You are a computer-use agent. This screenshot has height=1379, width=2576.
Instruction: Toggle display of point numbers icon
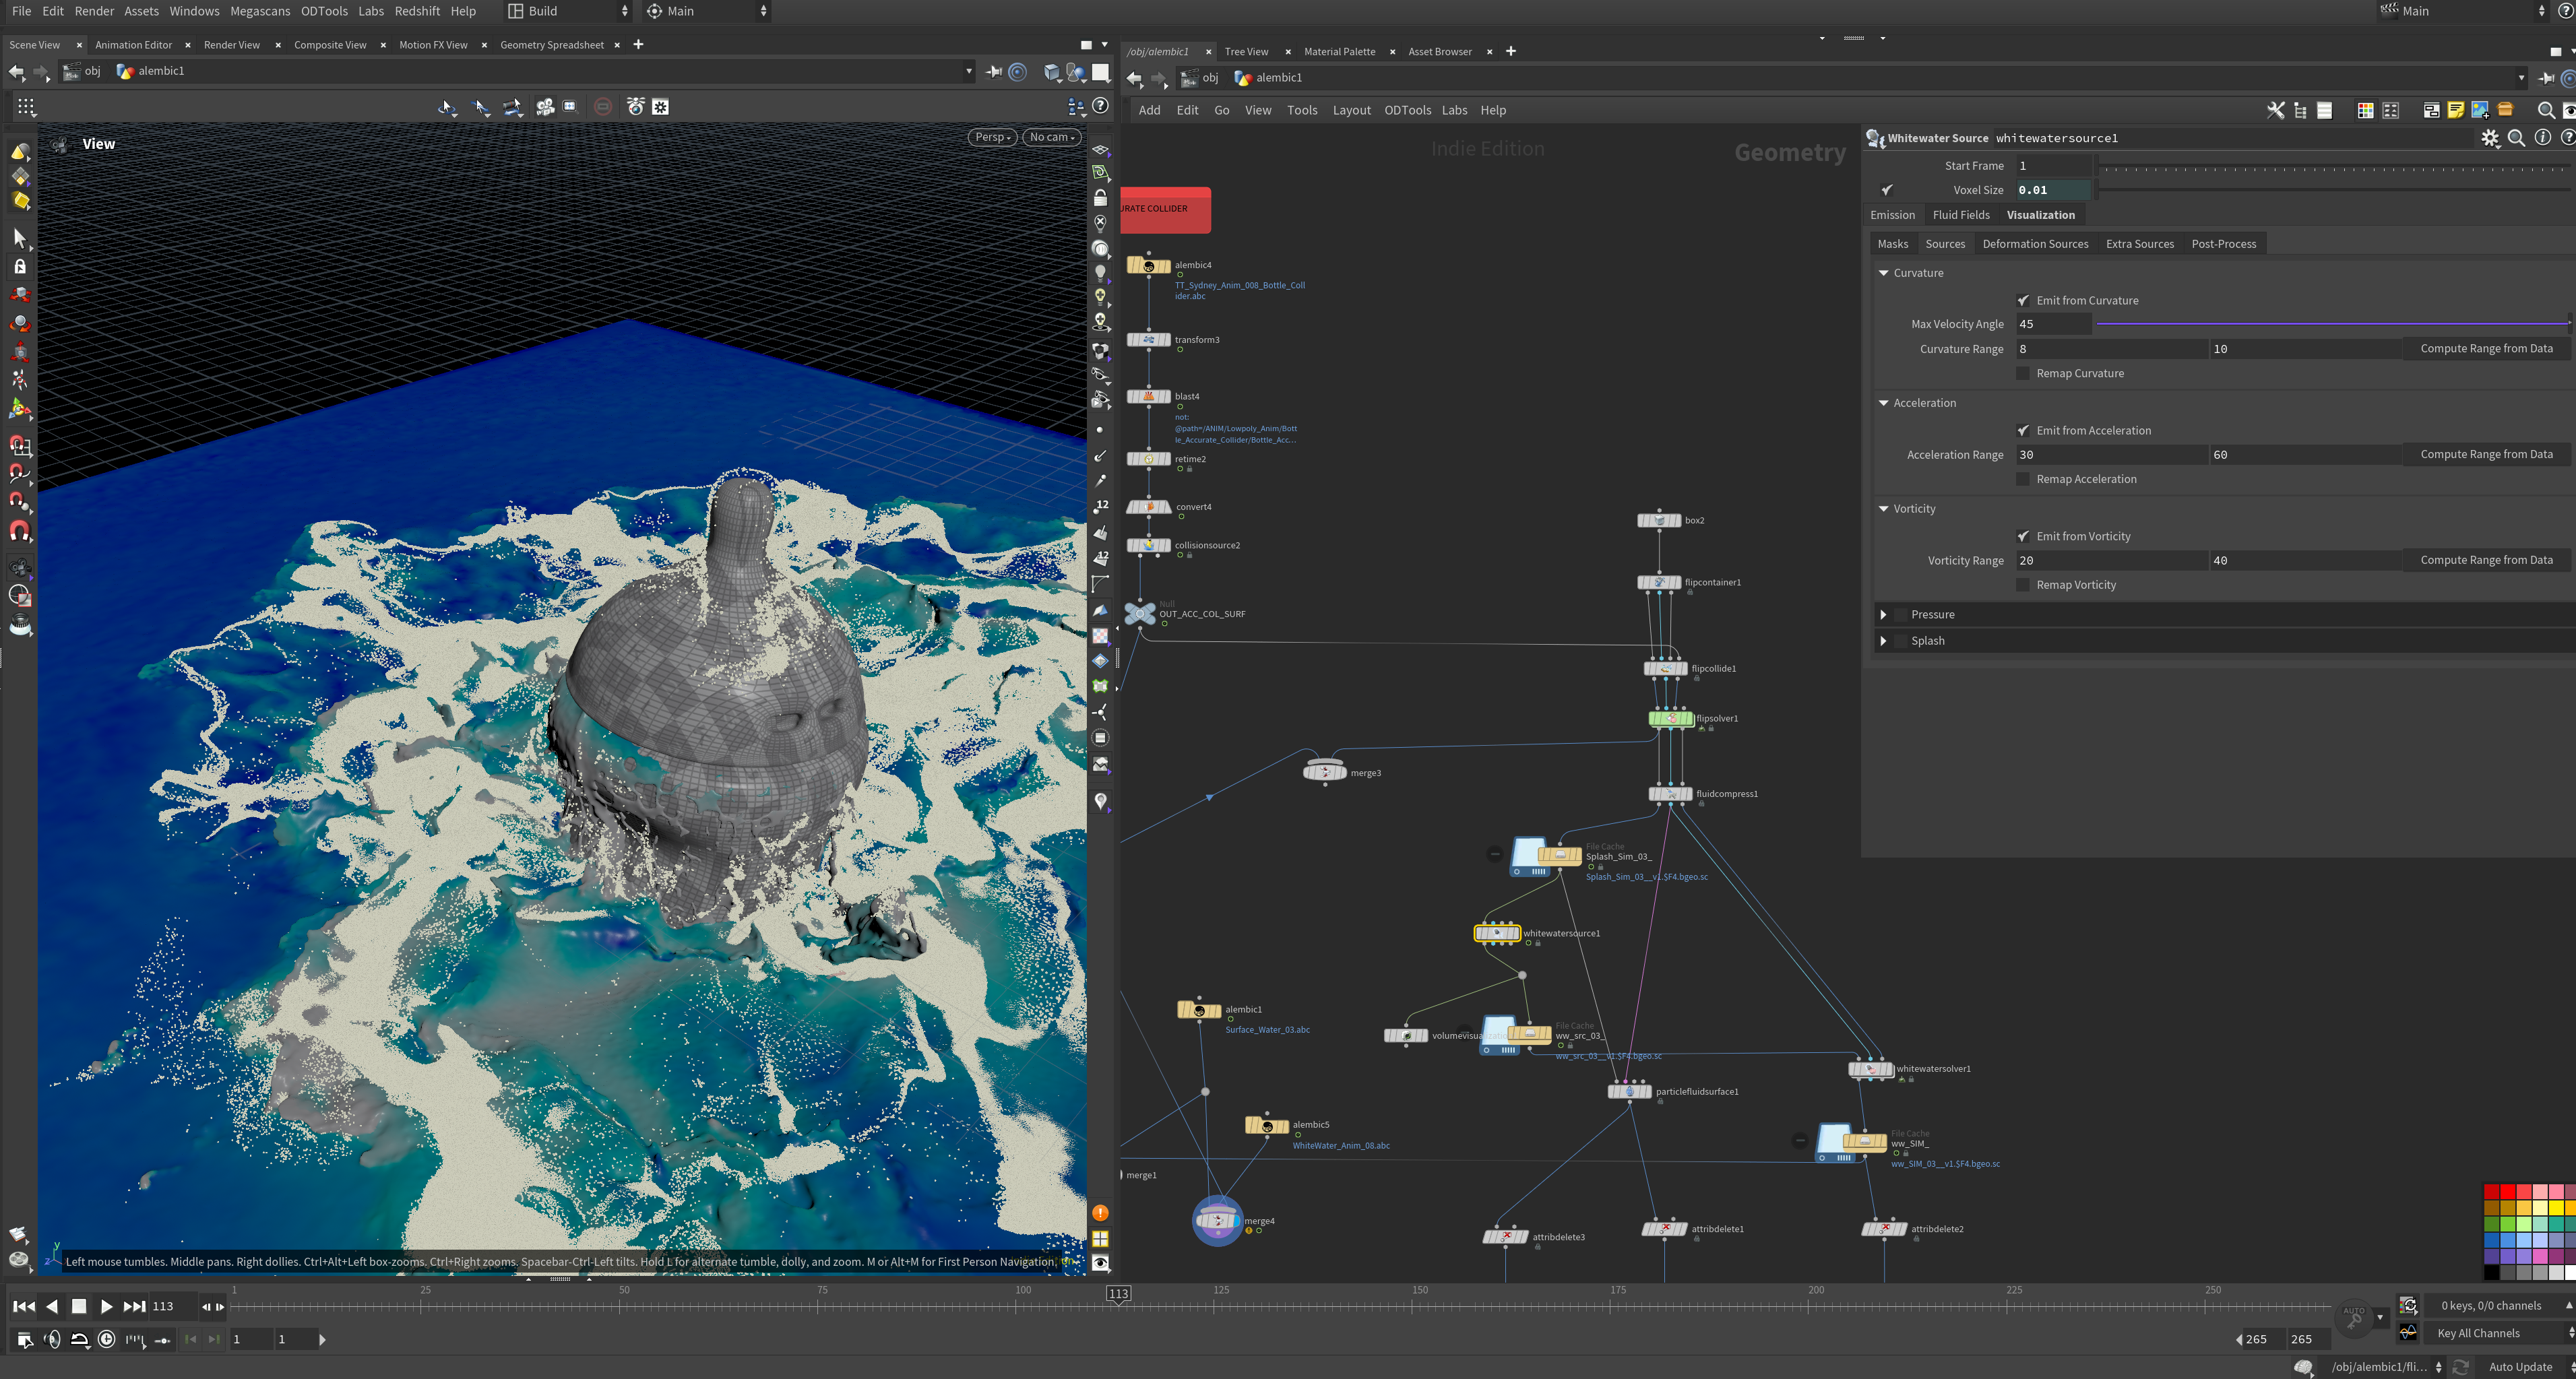coord(1100,506)
